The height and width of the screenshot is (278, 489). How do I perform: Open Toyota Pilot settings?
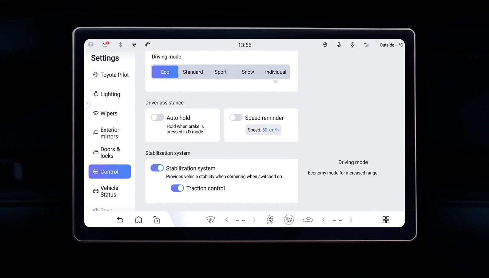coord(110,75)
